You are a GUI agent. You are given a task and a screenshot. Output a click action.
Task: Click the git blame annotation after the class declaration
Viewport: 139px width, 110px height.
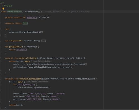(67, 12)
